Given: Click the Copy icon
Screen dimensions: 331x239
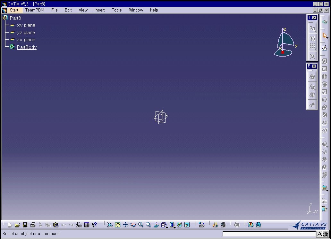Looking at the screenshot, I should coord(48,225).
